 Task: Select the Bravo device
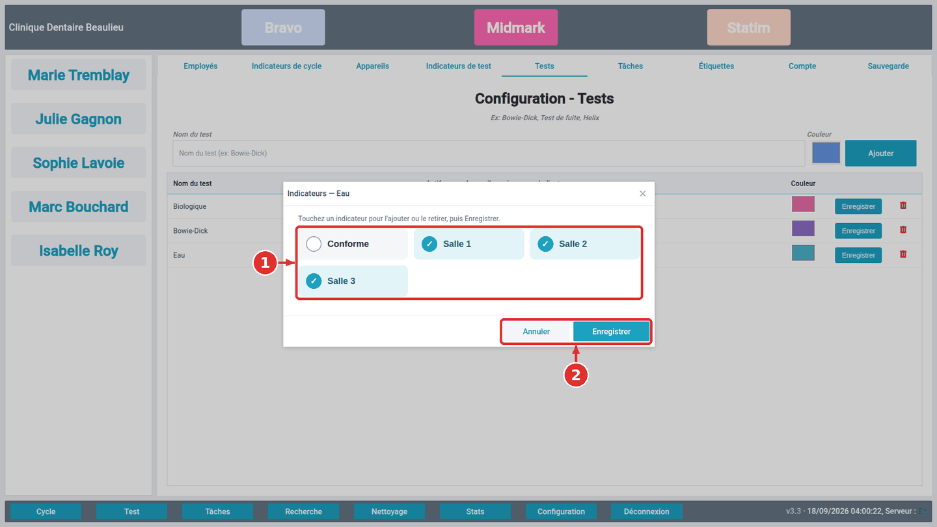[x=283, y=27]
